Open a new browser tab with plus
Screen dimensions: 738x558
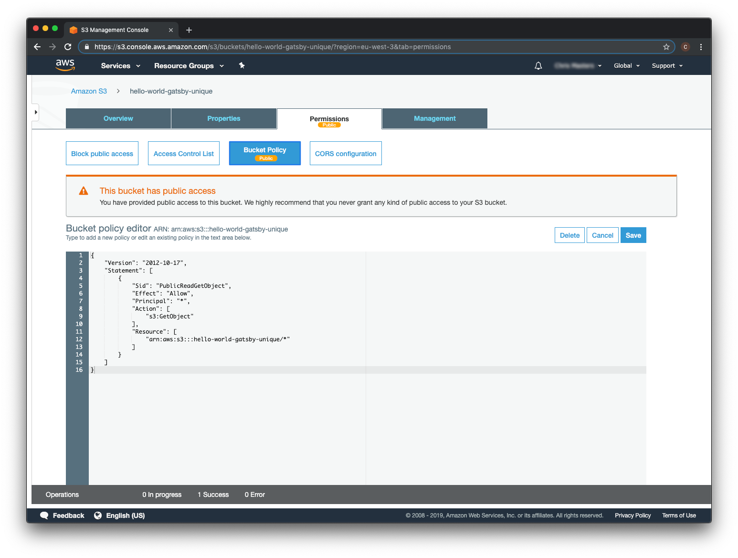[189, 30]
